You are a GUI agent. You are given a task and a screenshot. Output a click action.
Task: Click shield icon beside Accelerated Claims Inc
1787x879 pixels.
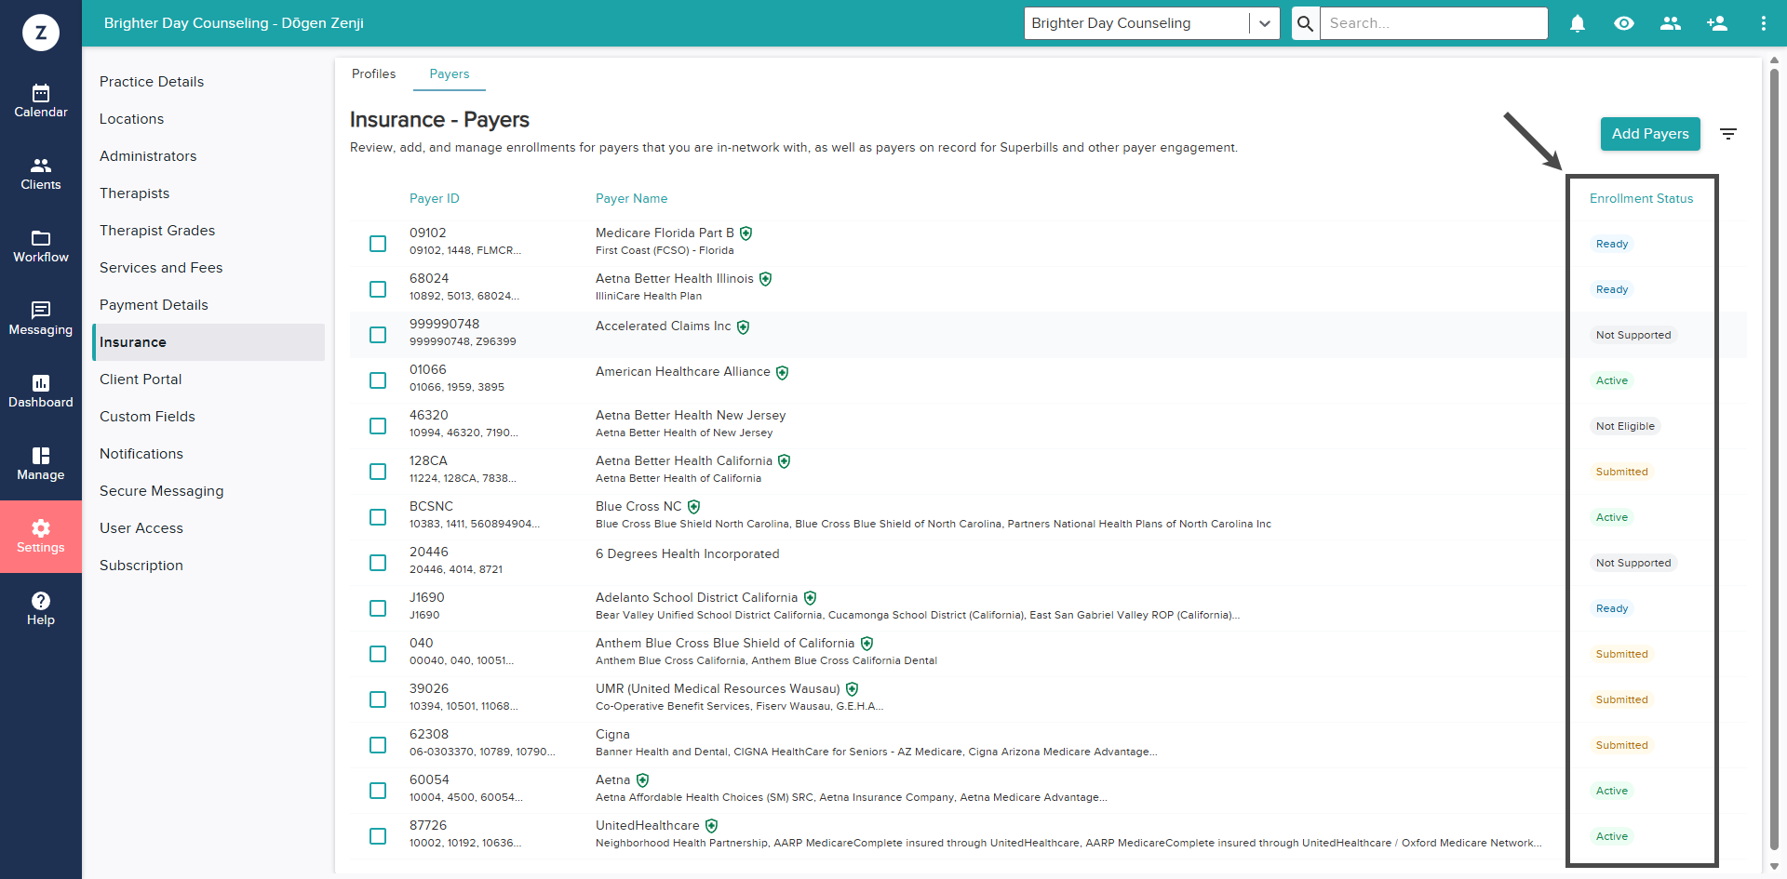744,327
